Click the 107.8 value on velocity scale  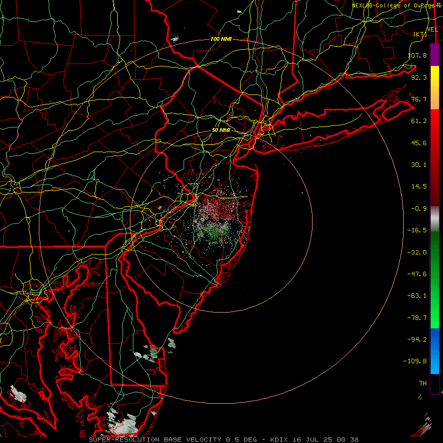417,55
